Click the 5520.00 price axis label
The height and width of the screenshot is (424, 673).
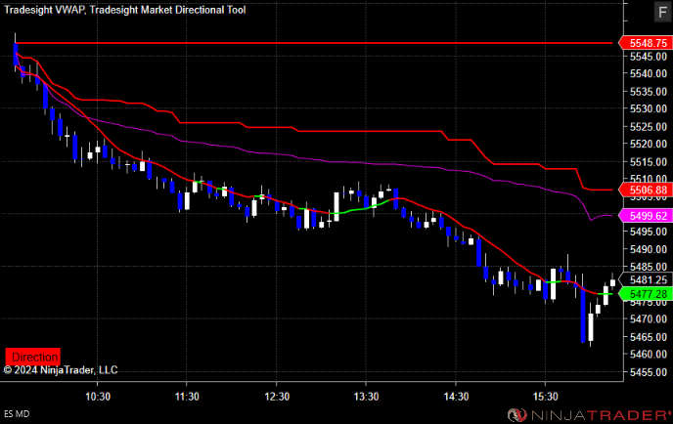click(x=649, y=144)
